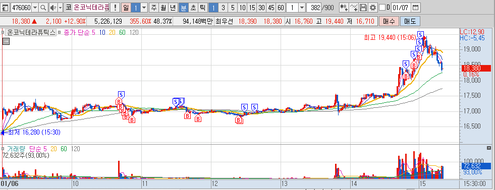The width and height of the screenshot is (495, 190).
Task: Open stock search with the magnifier icon
Action: click(43, 7)
